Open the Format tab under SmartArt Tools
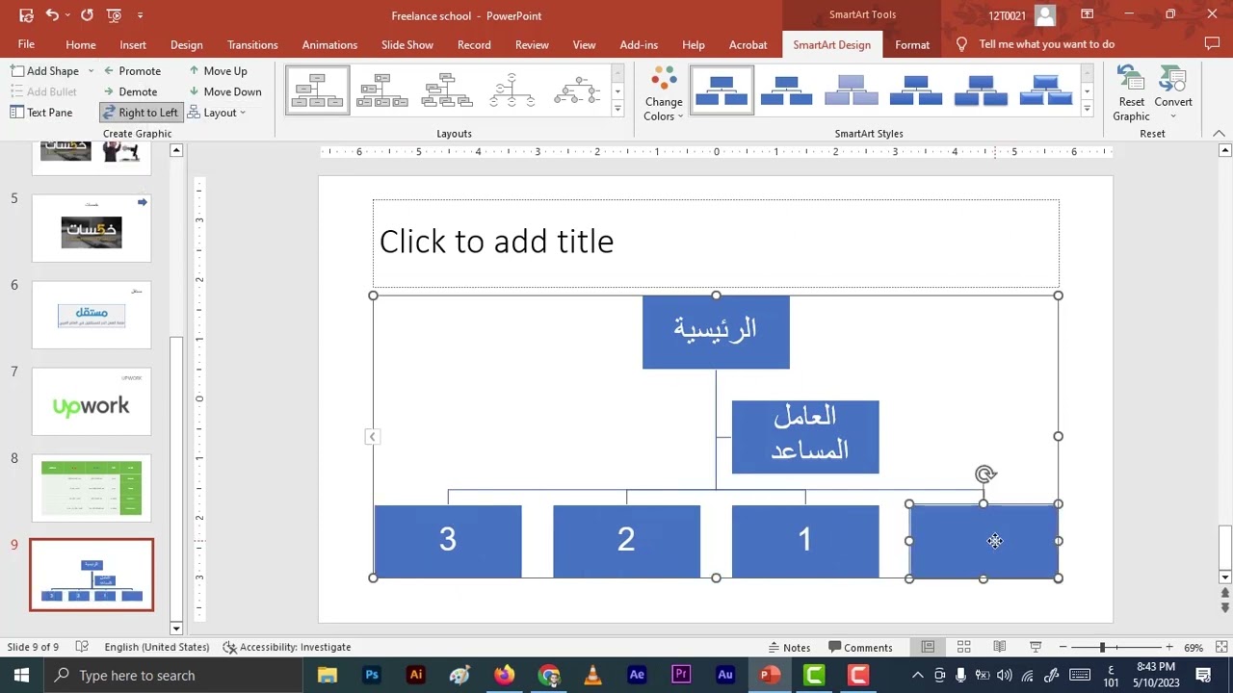Viewport: 1233px width, 693px height. pyautogui.click(x=912, y=44)
